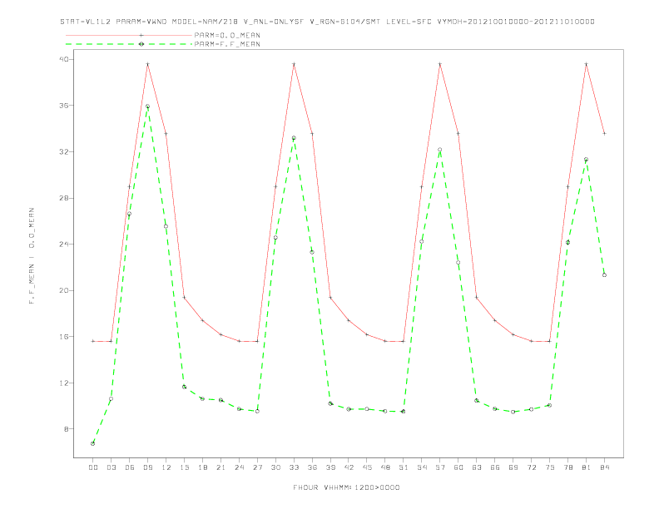Click the y-axis tick label 12
Image resolution: width=659 pixels, height=509 pixels.
(x=64, y=383)
